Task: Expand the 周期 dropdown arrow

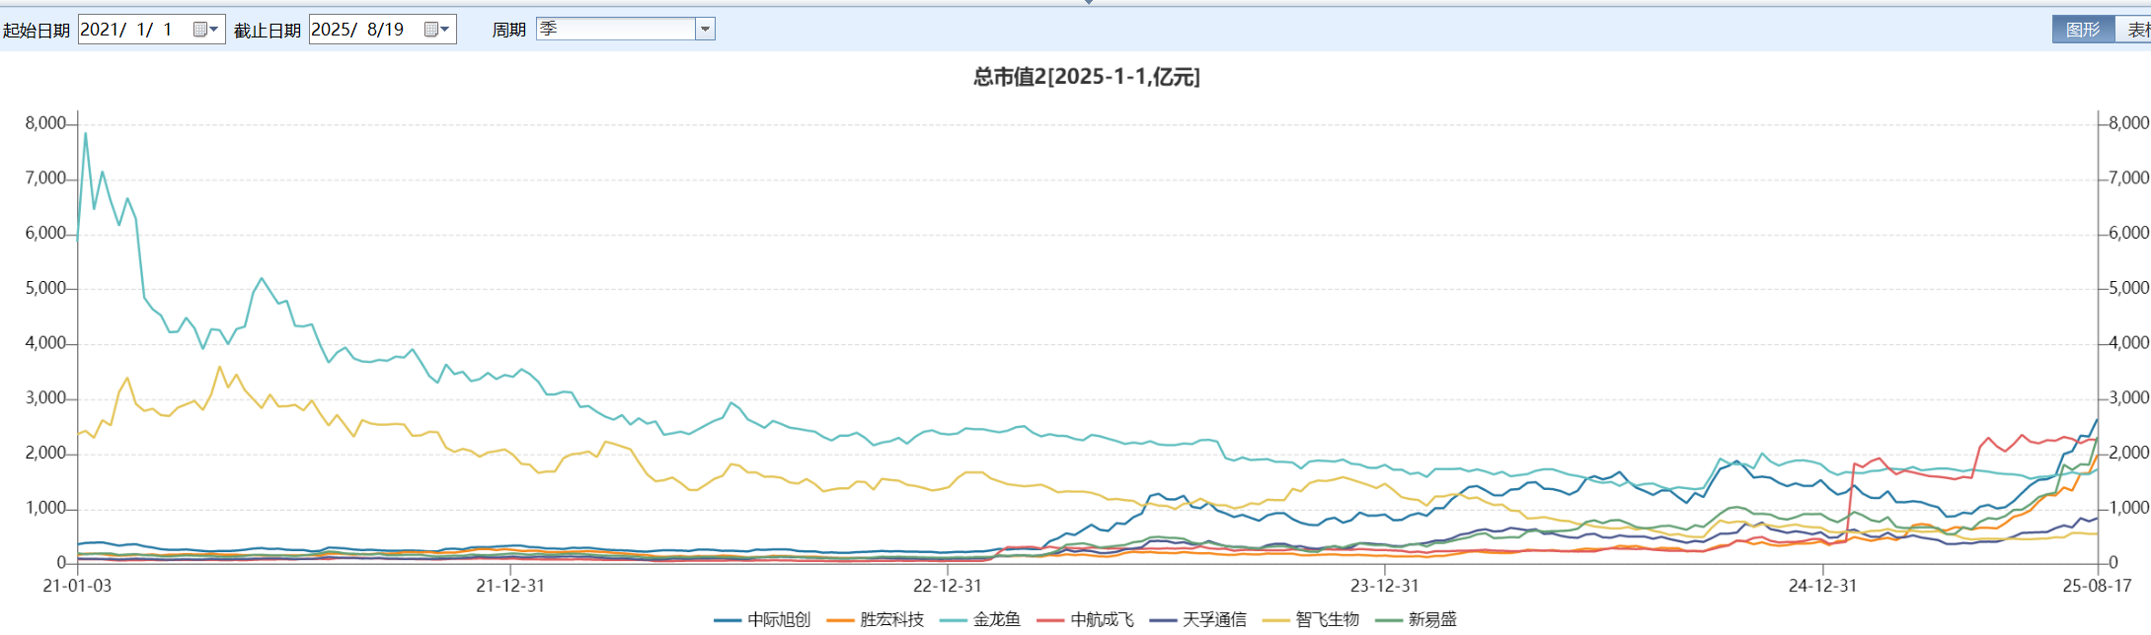Action: point(705,30)
